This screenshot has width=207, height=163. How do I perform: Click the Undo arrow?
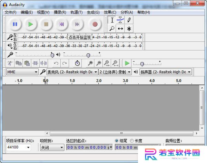tap(56, 63)
